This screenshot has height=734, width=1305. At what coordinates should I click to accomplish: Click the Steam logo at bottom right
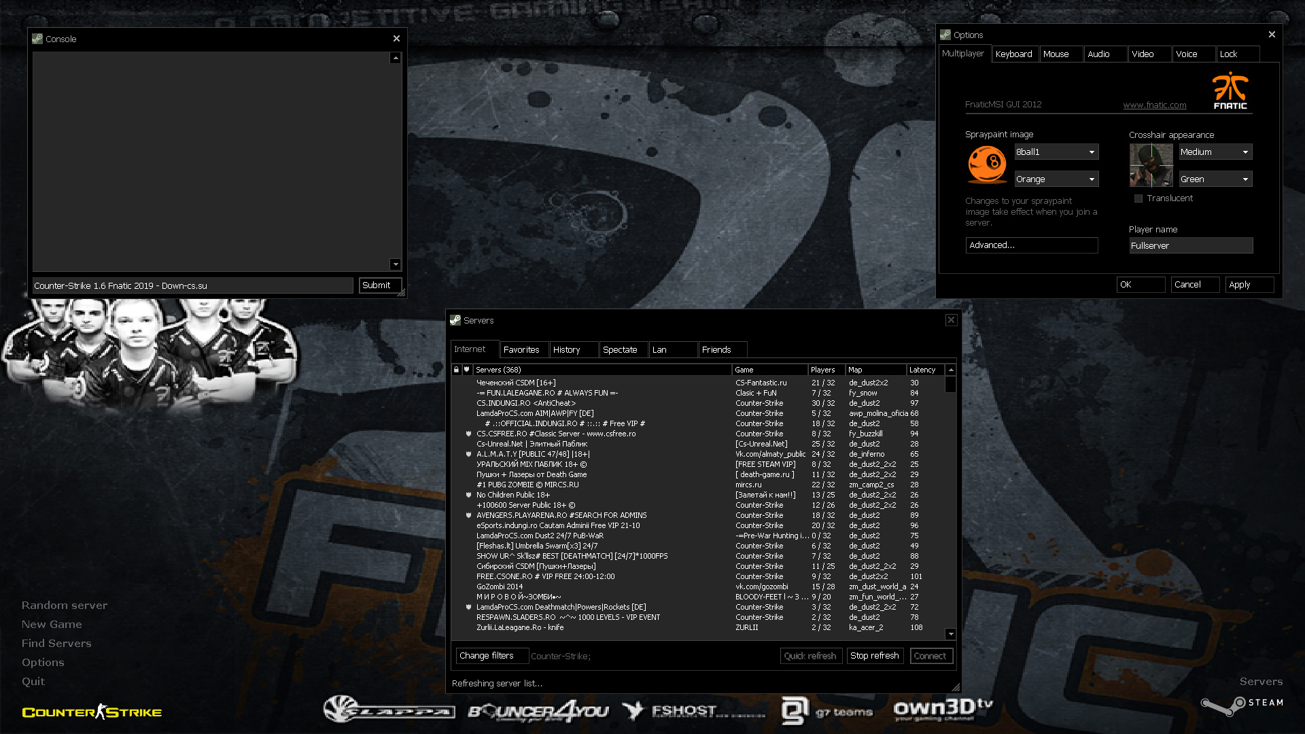[1241, 705]
